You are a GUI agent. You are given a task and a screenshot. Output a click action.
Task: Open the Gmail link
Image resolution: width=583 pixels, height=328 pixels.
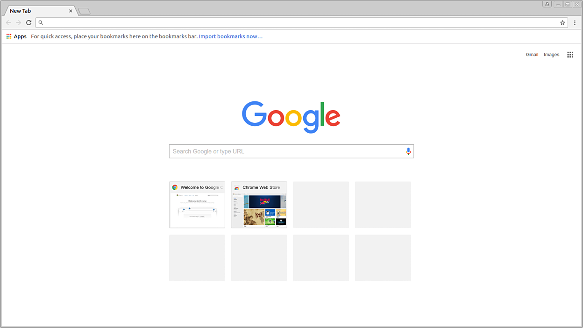tap(532, 55)
